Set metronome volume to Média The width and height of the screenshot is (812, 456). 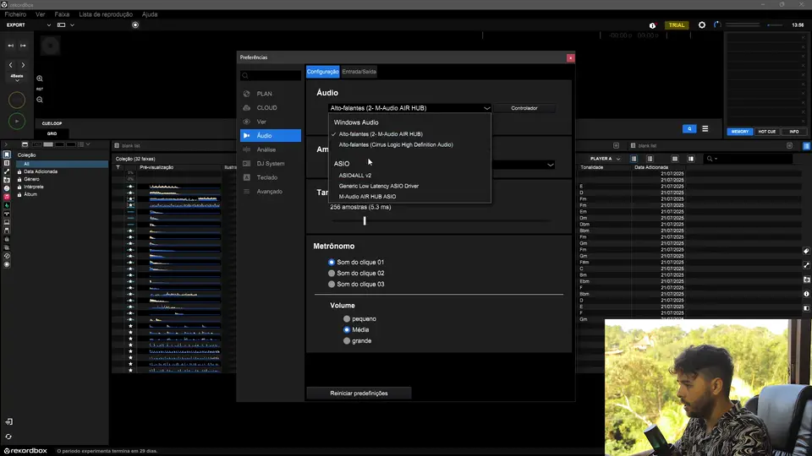pos(347,330)
